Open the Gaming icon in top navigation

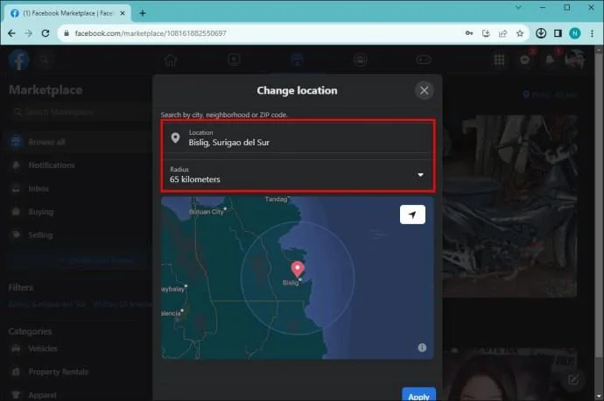(x=424, y=60)
